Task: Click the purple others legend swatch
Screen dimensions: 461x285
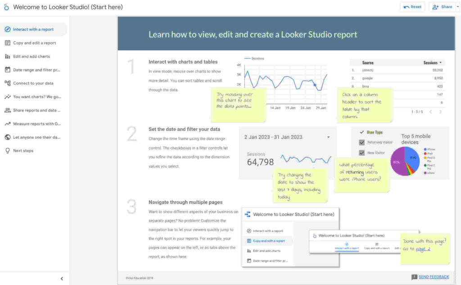Action: (x=425, y=173)
